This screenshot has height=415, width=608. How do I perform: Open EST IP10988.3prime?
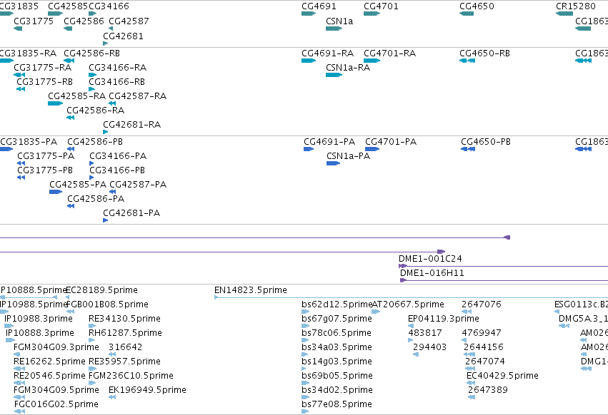(39, 319)
